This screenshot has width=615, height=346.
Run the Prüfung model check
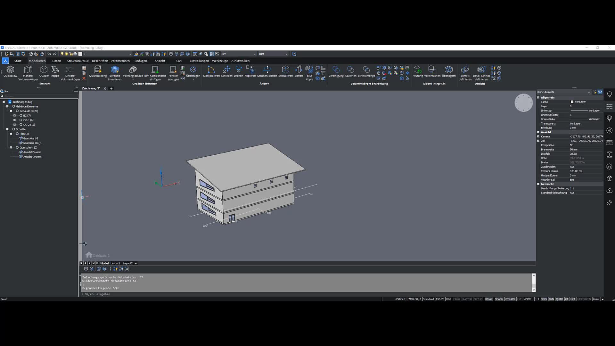(x=417, y=72)
